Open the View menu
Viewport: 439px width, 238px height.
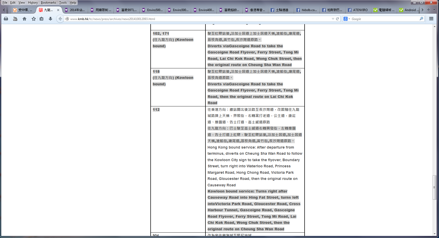pos(22,3)
